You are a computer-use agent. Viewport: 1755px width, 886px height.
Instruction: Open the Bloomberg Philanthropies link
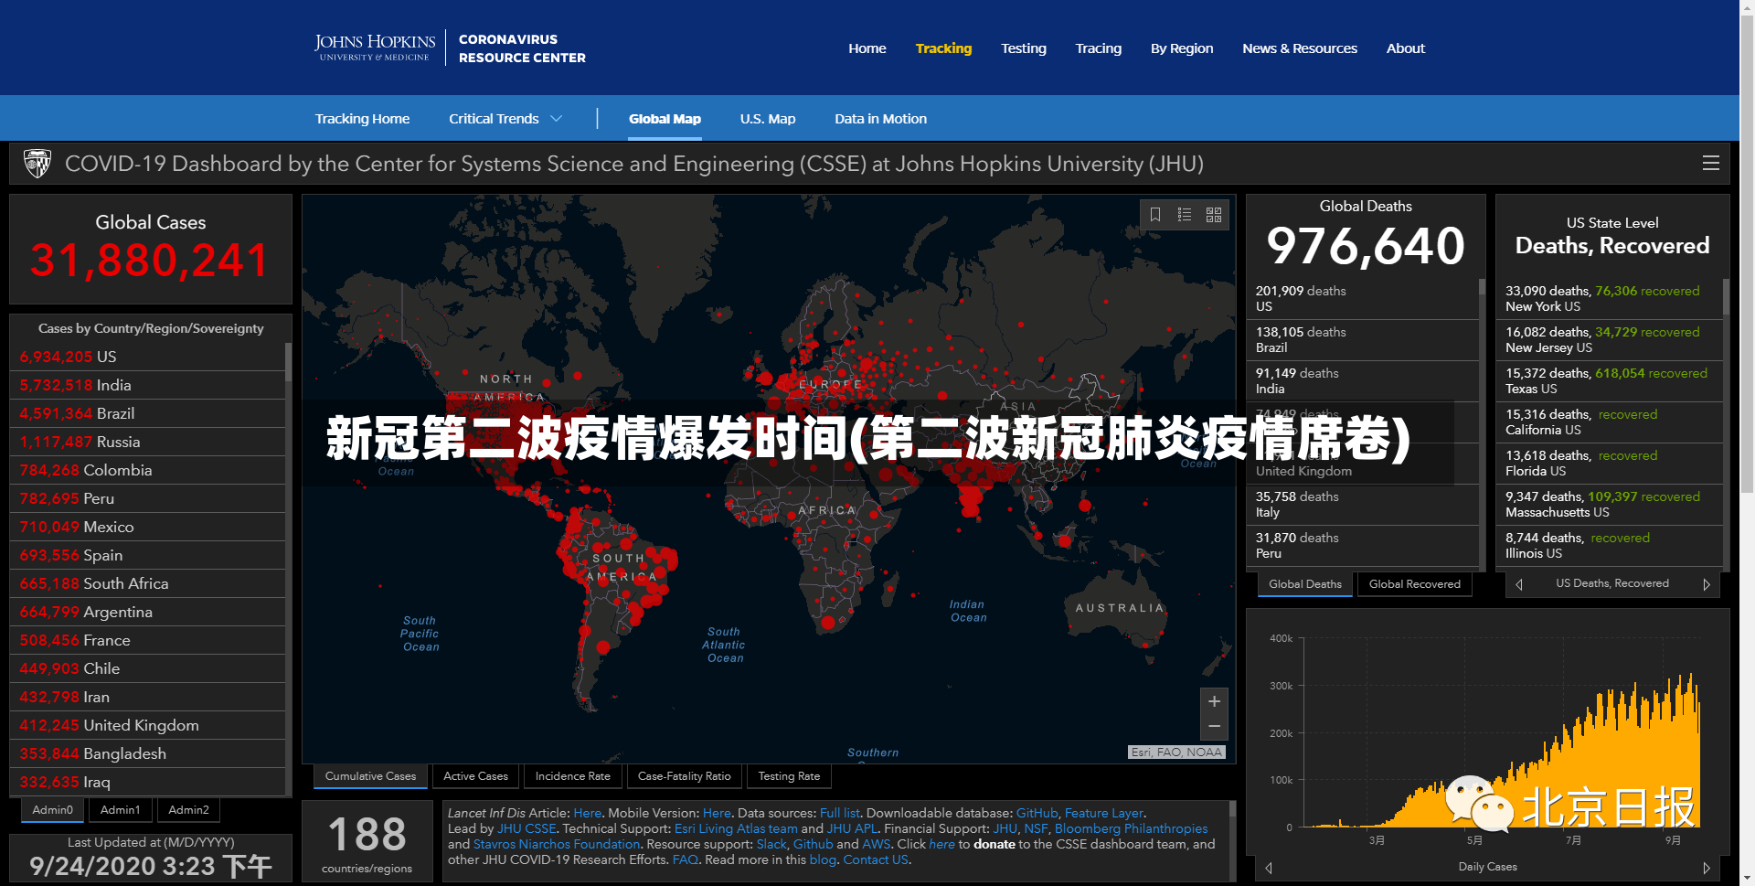point(1131,828)
